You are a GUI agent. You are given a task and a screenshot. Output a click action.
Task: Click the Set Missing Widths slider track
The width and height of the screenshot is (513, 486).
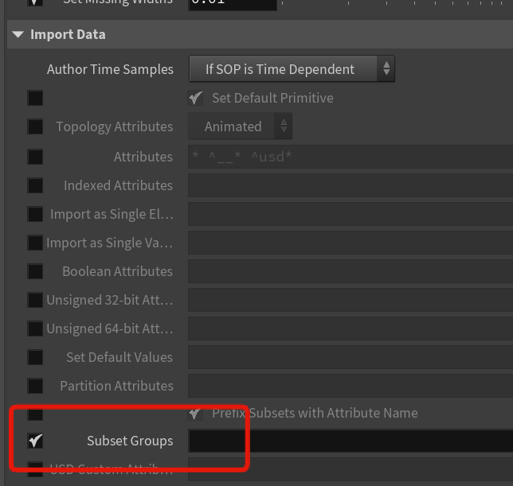tap(397, 2)
